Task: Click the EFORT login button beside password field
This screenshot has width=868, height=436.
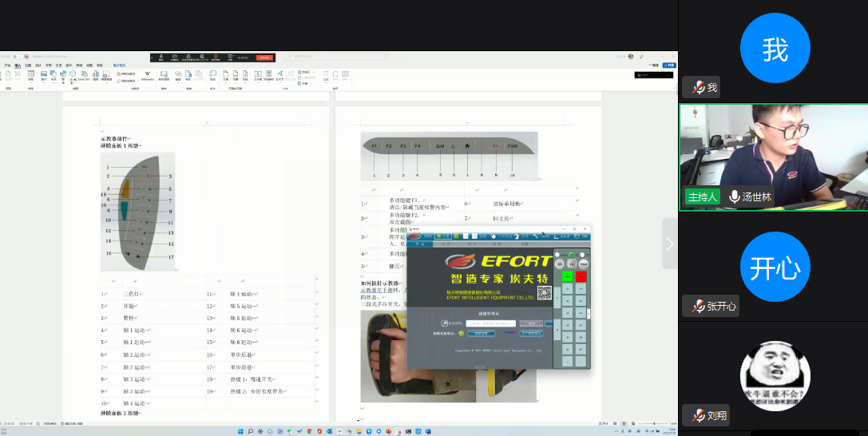Action: coord(532,323)
